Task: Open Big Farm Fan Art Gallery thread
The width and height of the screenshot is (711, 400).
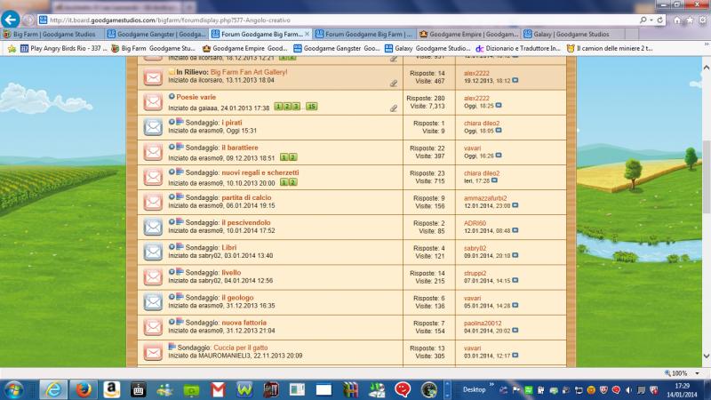Action: pos(249,72)
